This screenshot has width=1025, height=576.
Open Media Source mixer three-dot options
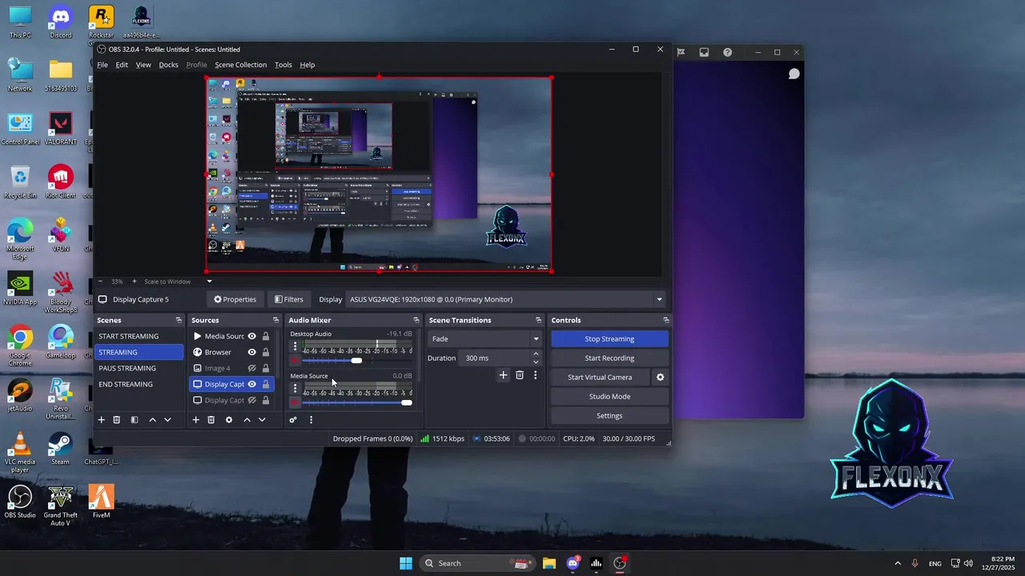tap(295, 388)
